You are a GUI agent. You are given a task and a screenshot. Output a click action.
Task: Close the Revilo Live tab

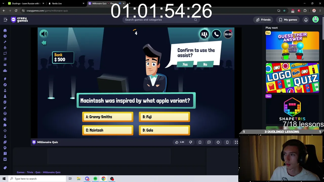(83, 4)
